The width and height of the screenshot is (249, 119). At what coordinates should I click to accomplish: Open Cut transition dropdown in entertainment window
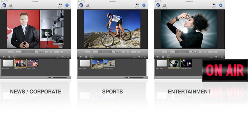[168, 52]
